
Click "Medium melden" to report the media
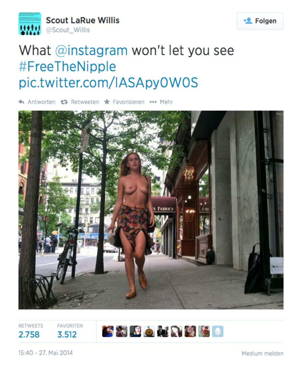pos(262,353)
